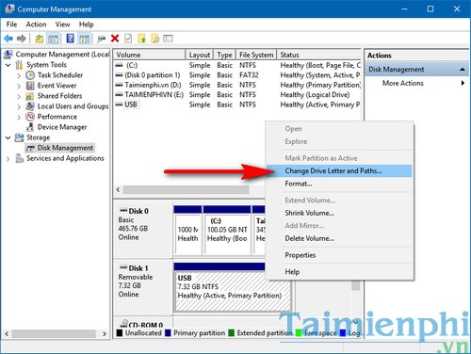
Task: Sort by the Volume column header
Action: 150,55
